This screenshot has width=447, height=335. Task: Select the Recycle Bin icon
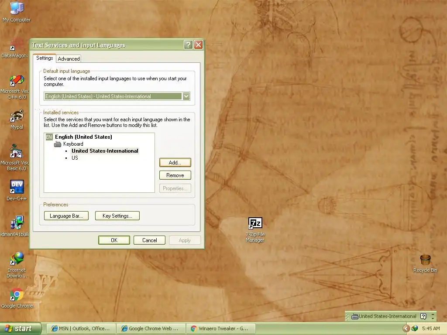point(425,263)
